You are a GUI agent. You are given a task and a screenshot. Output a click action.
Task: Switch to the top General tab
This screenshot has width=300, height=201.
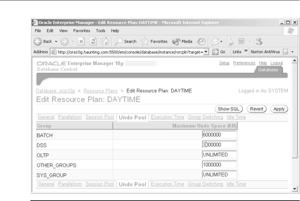(46, 117)
